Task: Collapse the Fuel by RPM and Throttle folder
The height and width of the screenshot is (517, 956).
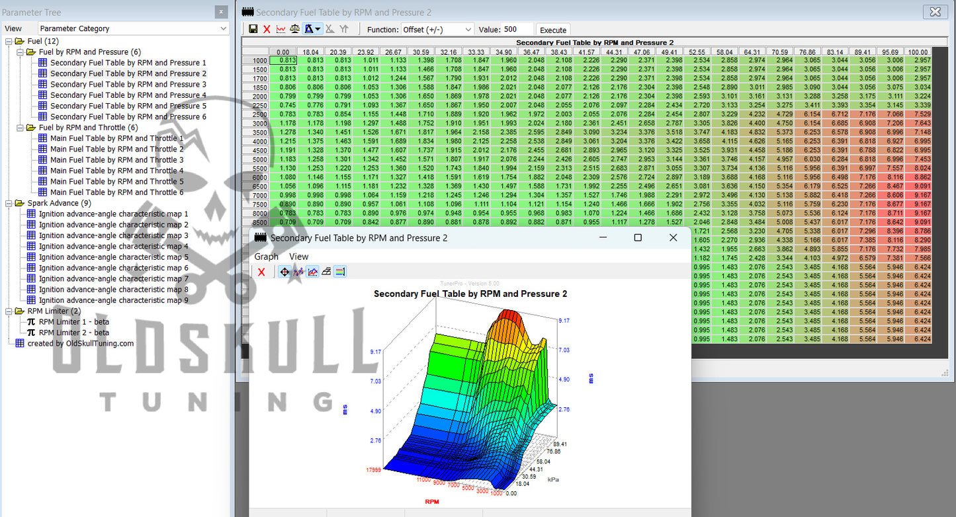Action: (x=21, y=128)
